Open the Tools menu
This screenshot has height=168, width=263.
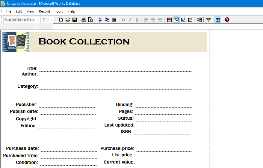59,11
